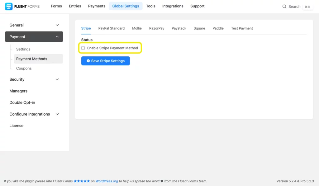Switch to the Stripe tab
319x186 pixels.
(x=86, y=28)
